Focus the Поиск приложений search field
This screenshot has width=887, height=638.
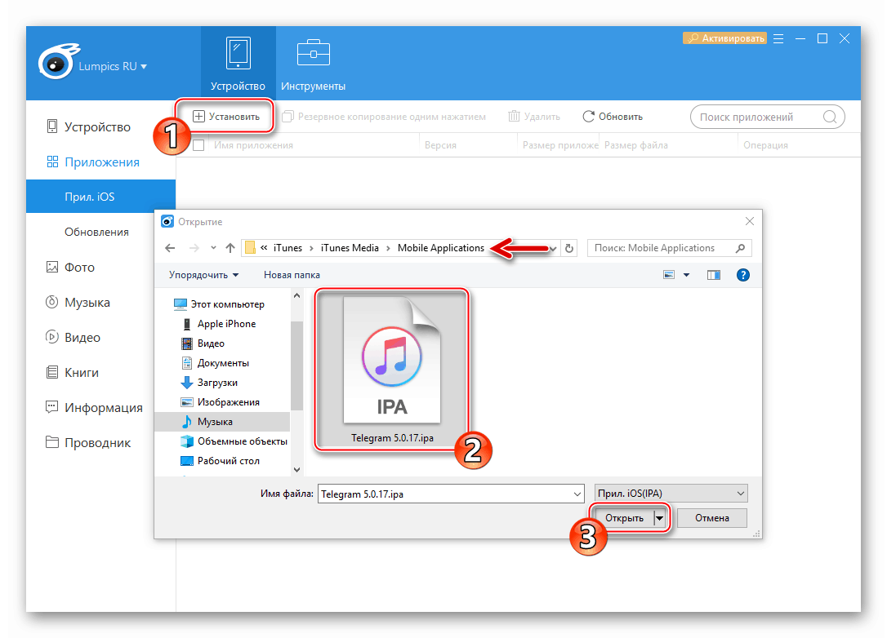coord(767,117)
